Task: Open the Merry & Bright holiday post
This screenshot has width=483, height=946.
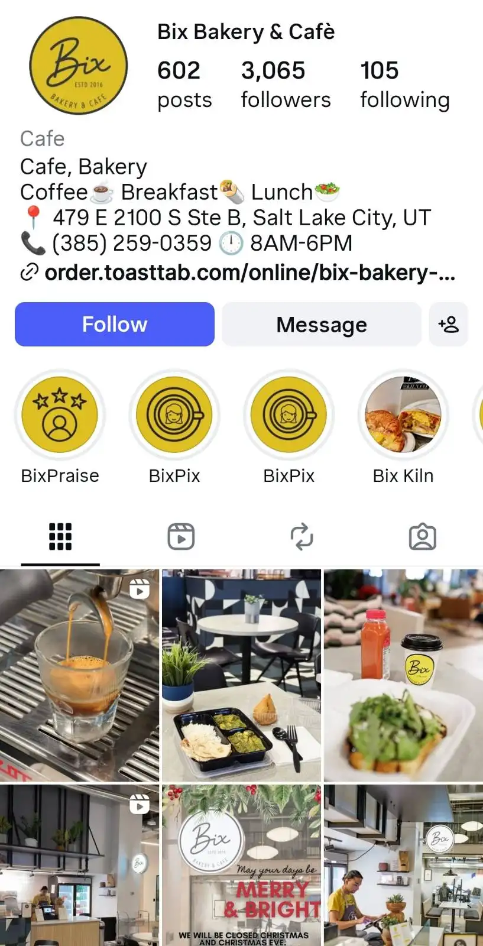Action: tap(241, 866)
